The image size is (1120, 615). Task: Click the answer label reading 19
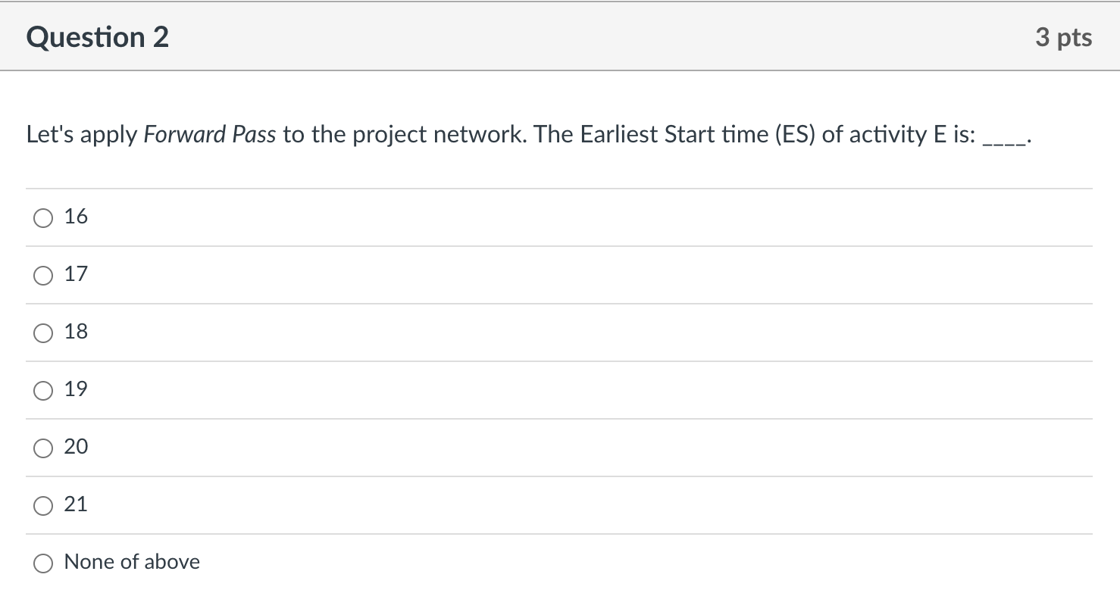(x=76, y=389)
